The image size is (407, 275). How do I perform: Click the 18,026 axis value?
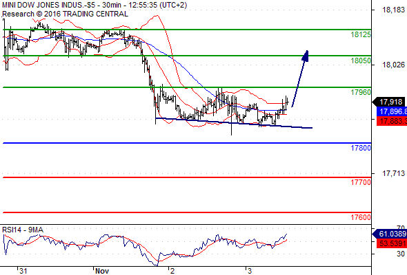click(x=393, y=65)
